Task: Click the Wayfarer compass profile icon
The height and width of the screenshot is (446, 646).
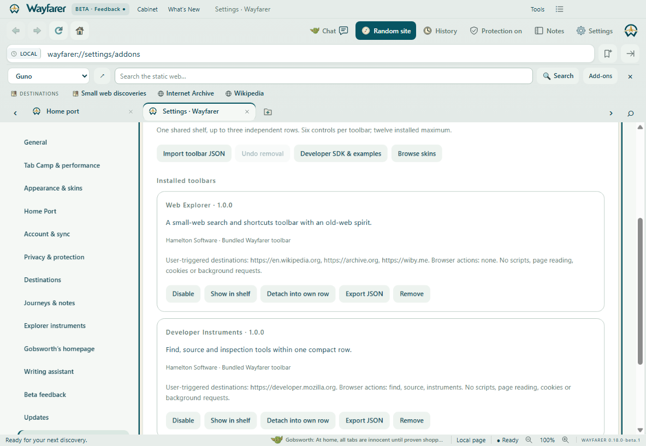Action: click(630, 31)
